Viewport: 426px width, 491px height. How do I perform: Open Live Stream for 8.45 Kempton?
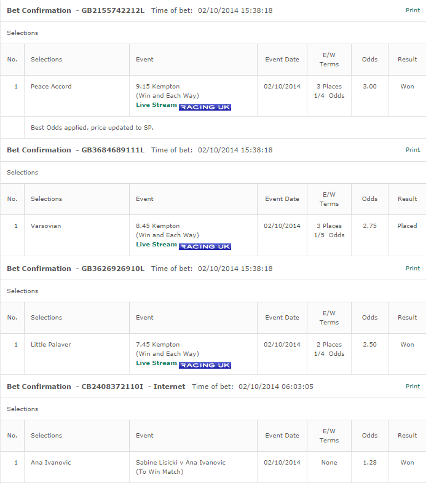pyautogui.click(x=156, y=245)
